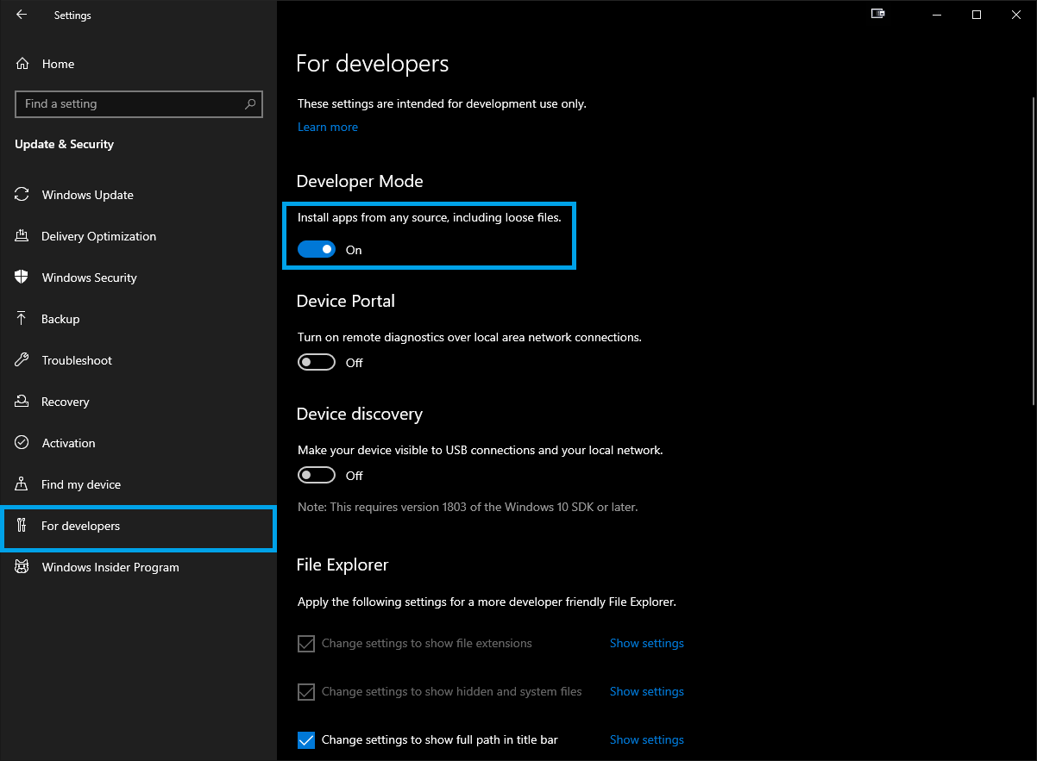1037x761 pixels.
Task: Click the Windows Update sync icon
Action: (22, 195)
